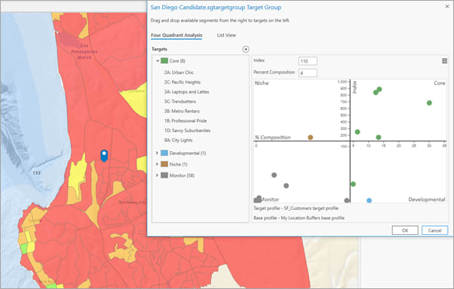Expand the Developmental (1) group
The width and height of the screenshot is (454, 289).
(x=157, y=153)
